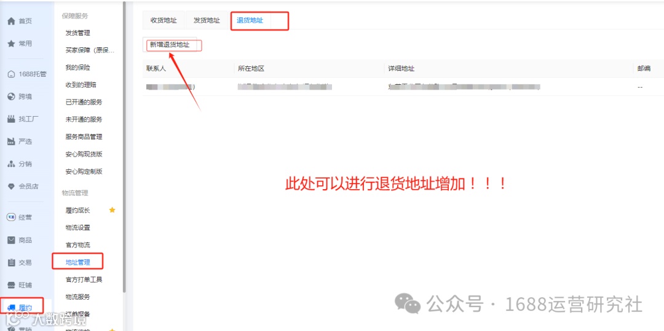Viewport: 664px width, 331px height.
Task: Toggle the star beside 履约成长
Action: [x=113, y=210]
